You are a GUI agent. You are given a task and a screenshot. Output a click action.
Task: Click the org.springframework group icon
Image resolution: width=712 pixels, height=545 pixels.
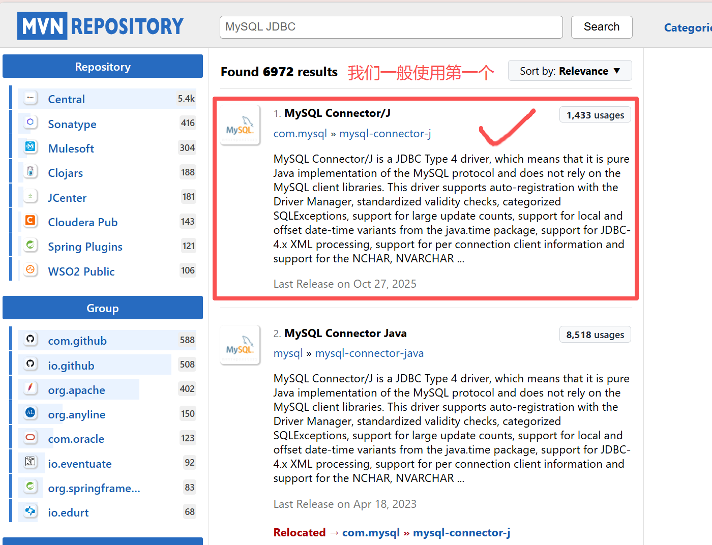(x=31, y=486)
